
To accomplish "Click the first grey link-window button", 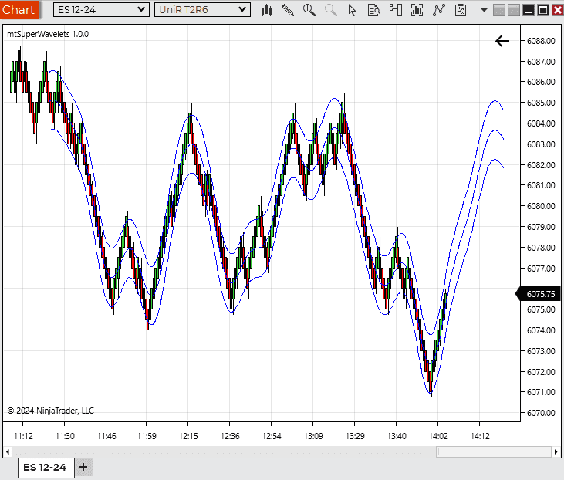I will pos(499,10).
